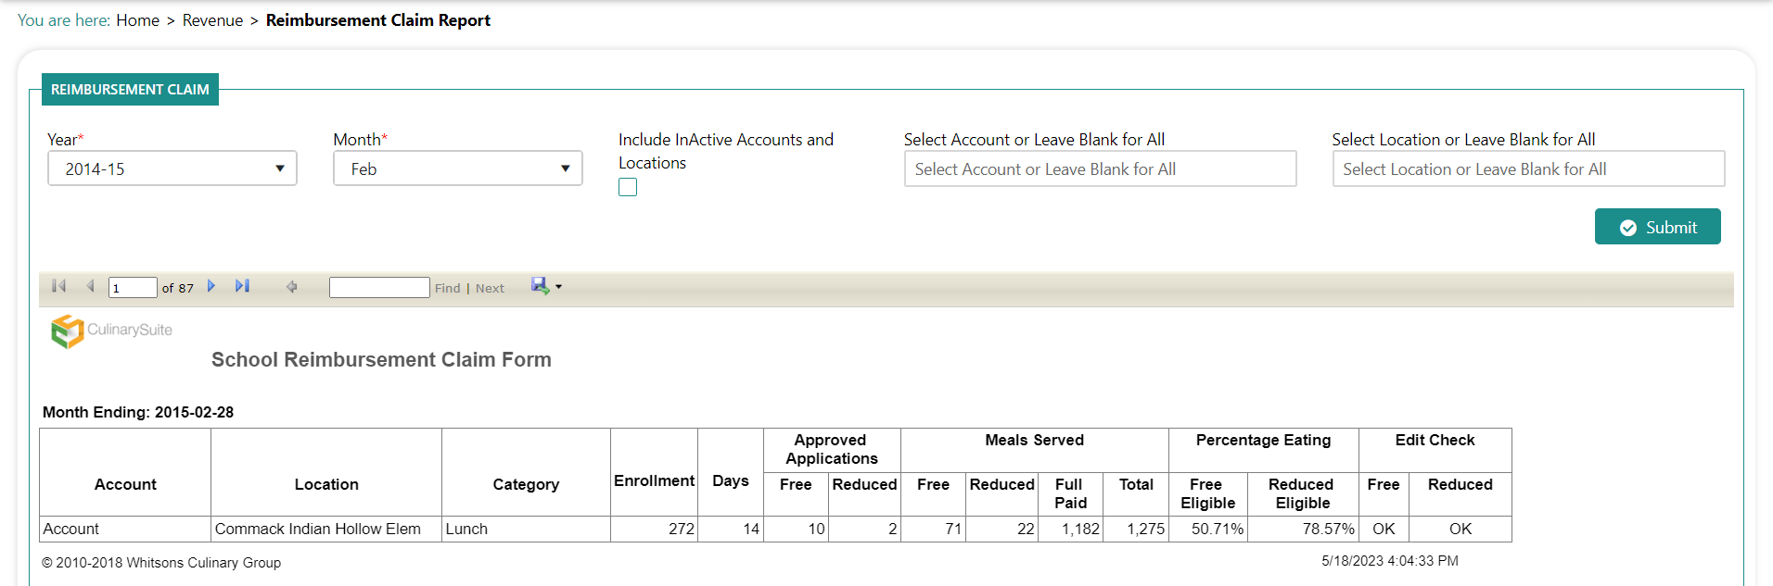This screenshot has height=586, width=1773.
Task: Click the checkmark icon on Submit
Action: 1627,228
